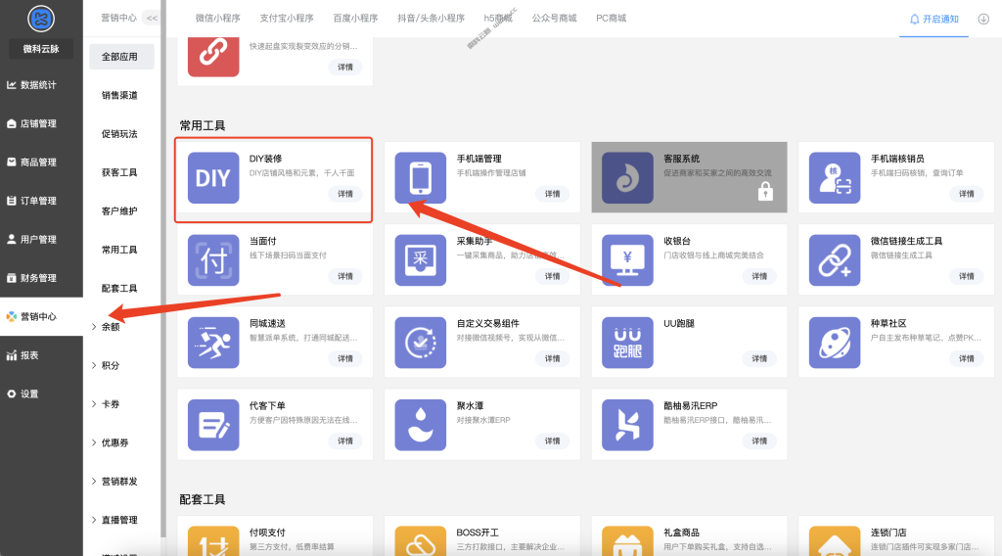Click the red chain-link app icon

pyautogui.click(x=213, y=56)
